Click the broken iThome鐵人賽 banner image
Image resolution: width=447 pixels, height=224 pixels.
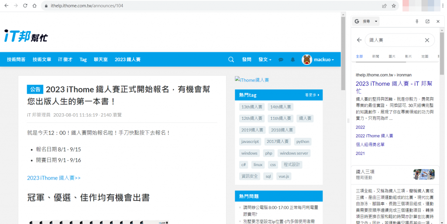click(x=252, y=80)
